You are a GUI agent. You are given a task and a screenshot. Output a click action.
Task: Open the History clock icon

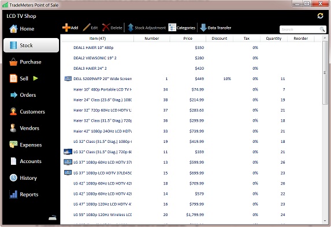pos(13,177)
